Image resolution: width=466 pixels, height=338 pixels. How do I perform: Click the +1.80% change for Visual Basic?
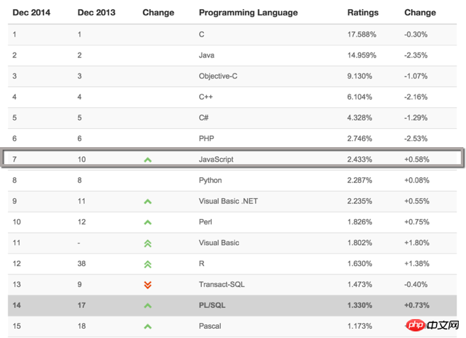pos(416,243)
